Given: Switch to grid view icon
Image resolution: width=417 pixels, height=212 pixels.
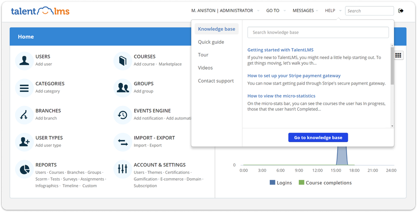Looking at the screenshot, I should [x=398, y=55].
